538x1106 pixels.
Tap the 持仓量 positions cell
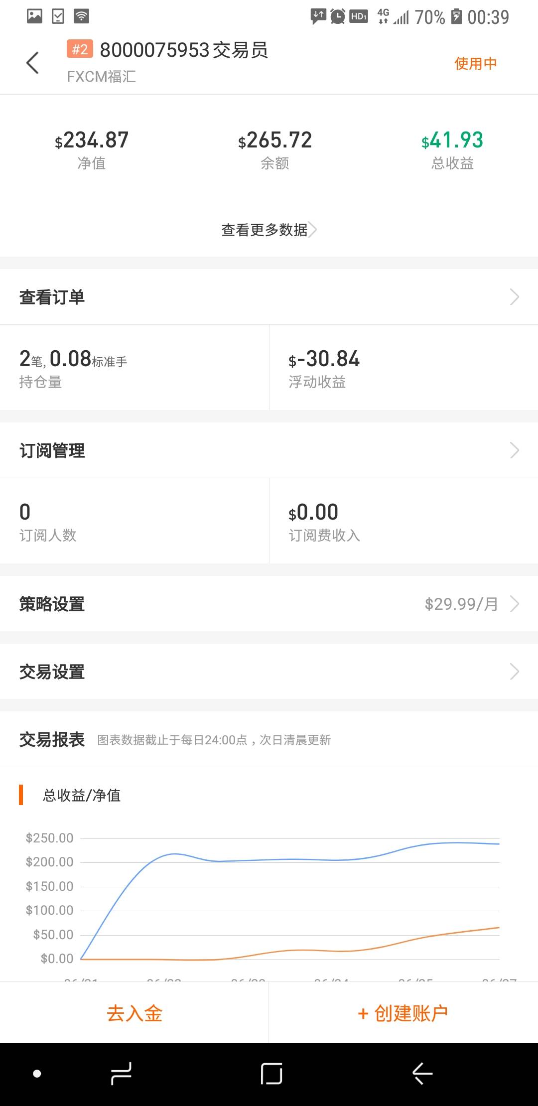134,368
